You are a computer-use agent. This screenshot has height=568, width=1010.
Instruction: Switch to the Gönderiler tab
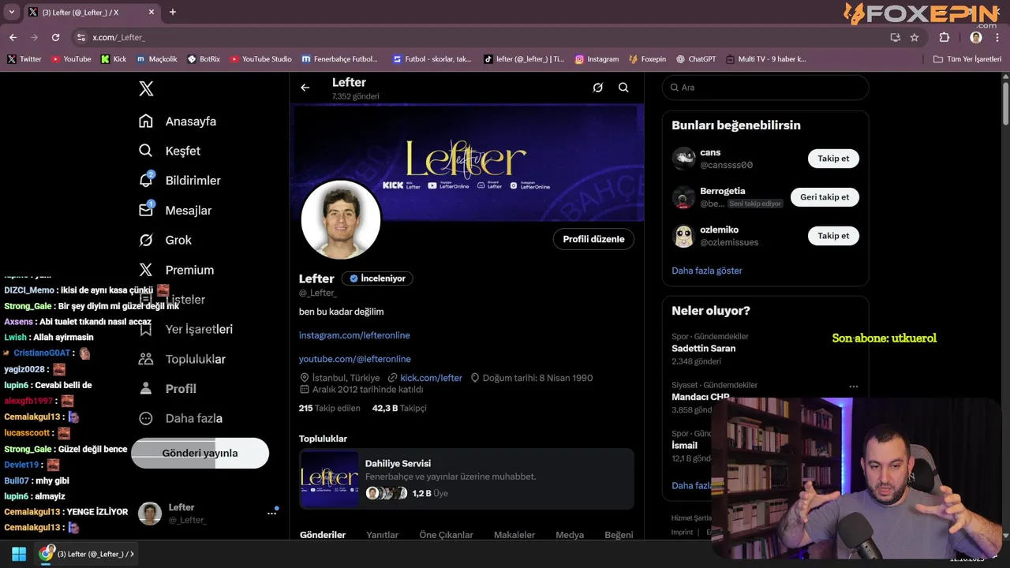323,535
